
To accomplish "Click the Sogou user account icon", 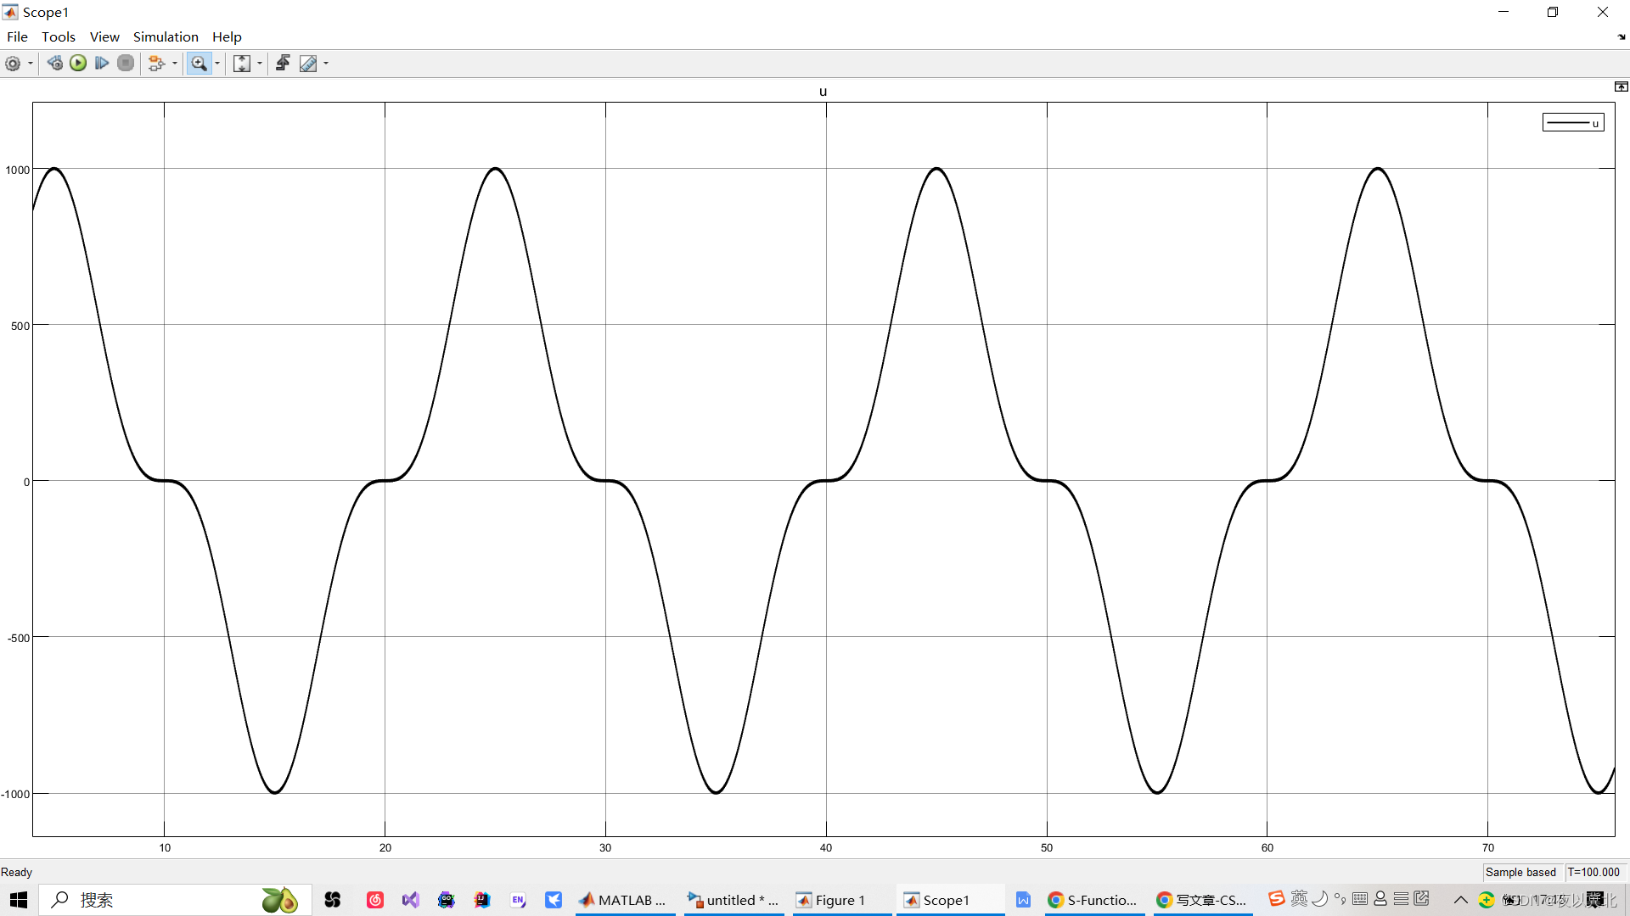I will [x=1380, y=898].
